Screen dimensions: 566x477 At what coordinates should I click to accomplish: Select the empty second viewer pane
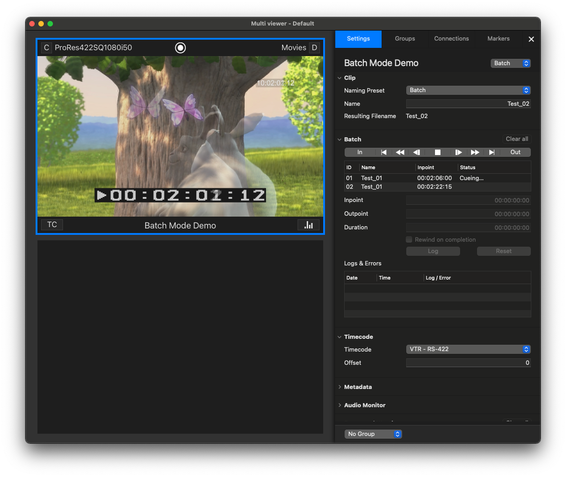[180, 337]
